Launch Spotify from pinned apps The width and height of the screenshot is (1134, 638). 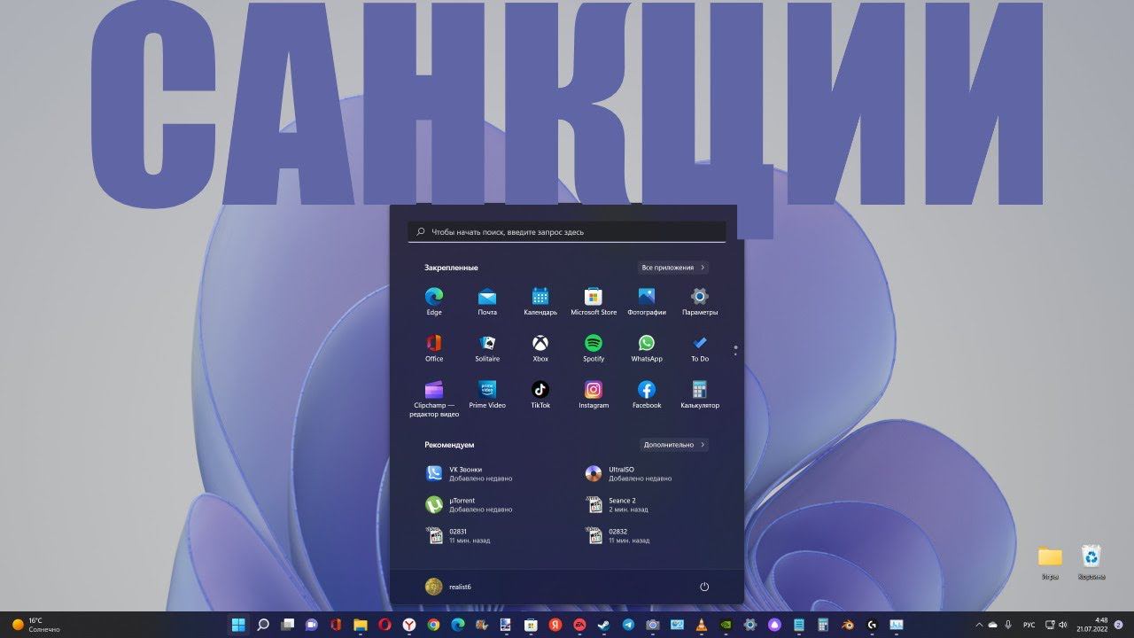pos(594,347)
